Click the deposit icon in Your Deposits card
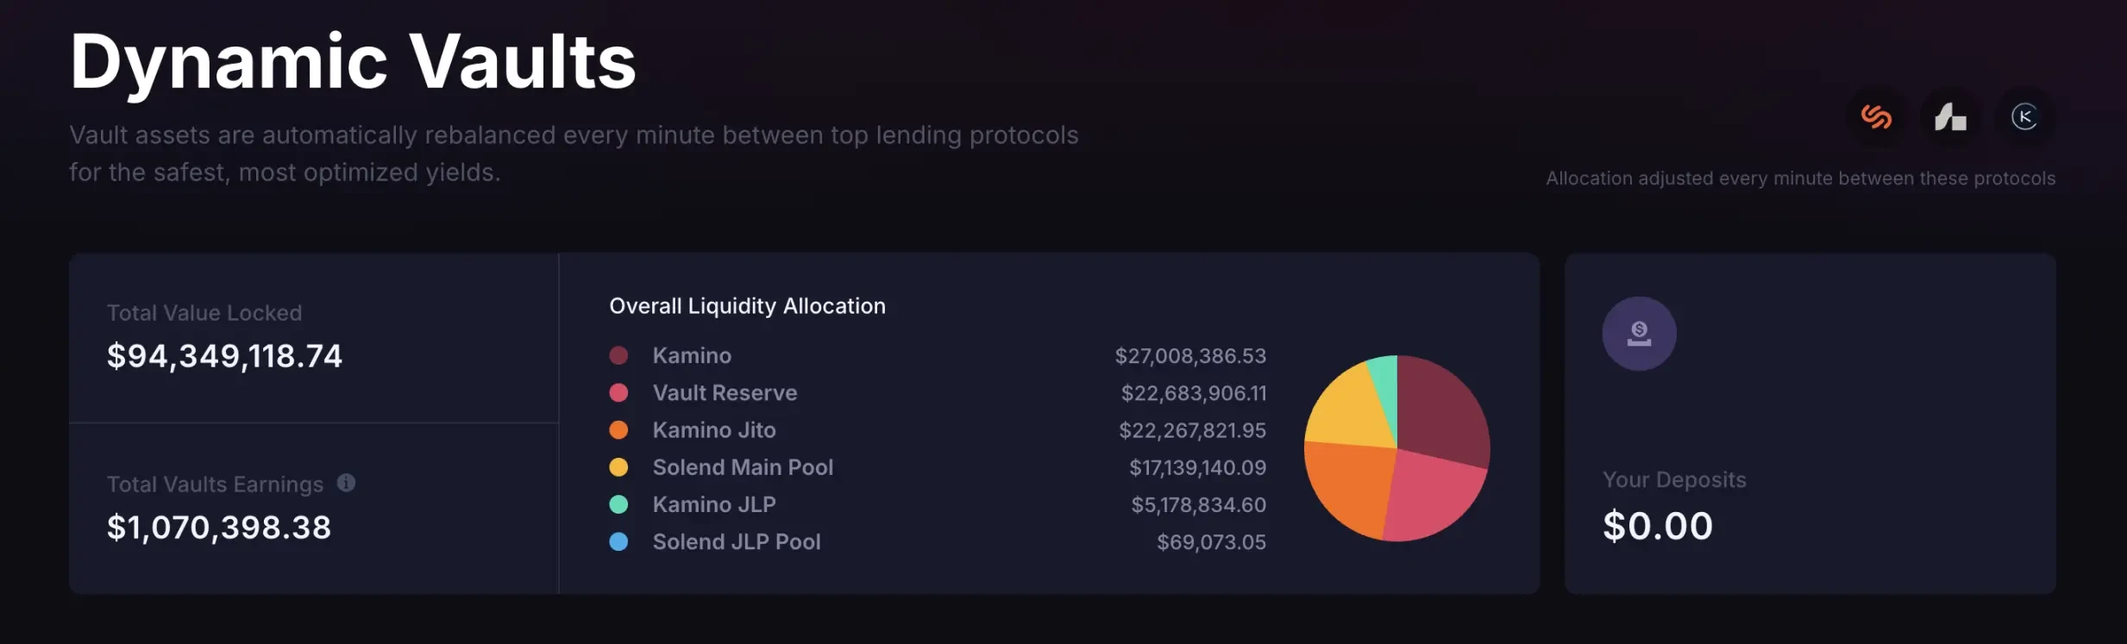Image resolution: width=2127 pixels, height=644 pixels. point(1639,333)
